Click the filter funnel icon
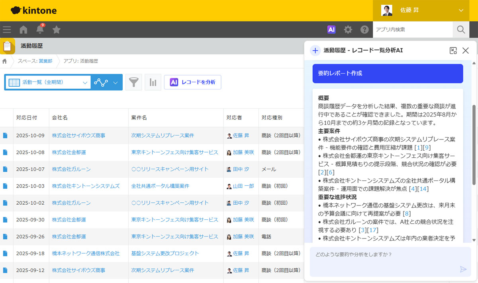The image size is (478, 283). point(134,82)
